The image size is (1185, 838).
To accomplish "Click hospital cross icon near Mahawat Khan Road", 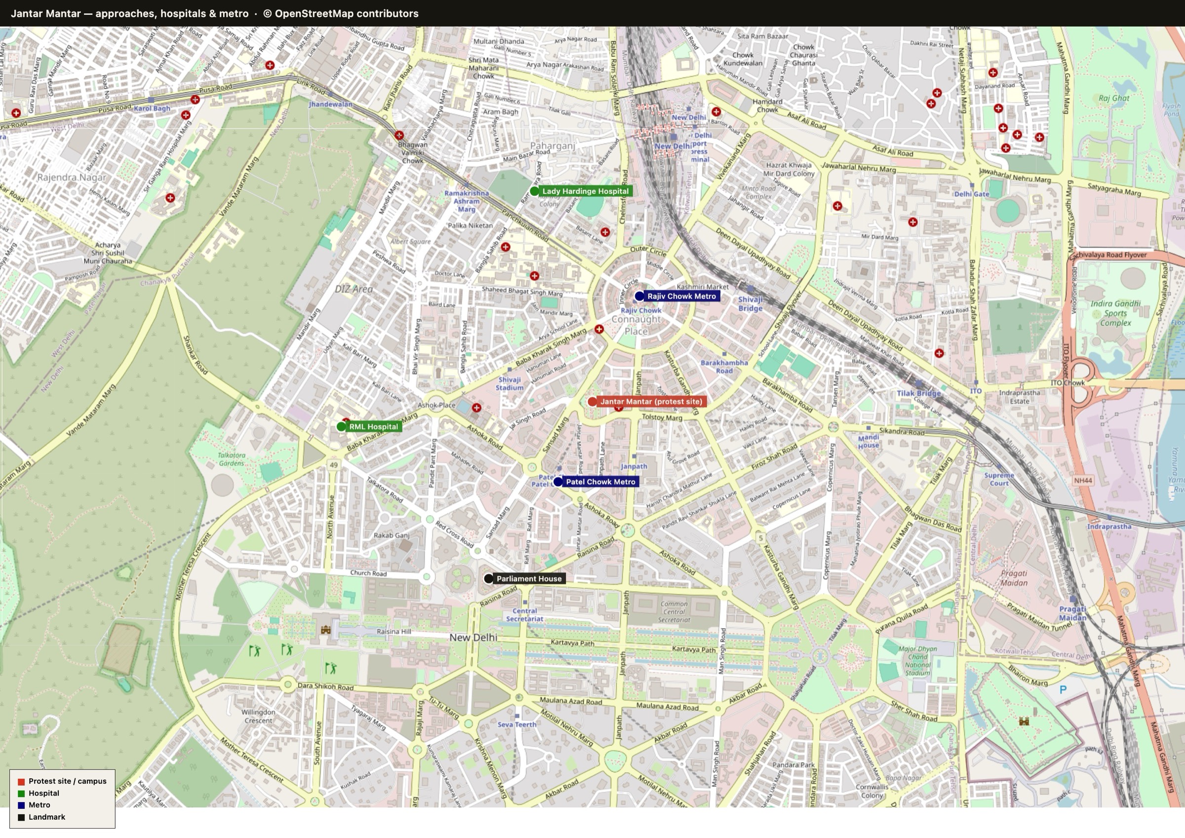I will pos(939,353).
